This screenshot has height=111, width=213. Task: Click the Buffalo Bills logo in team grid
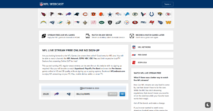pyautogui.click(x=68, y=14)
